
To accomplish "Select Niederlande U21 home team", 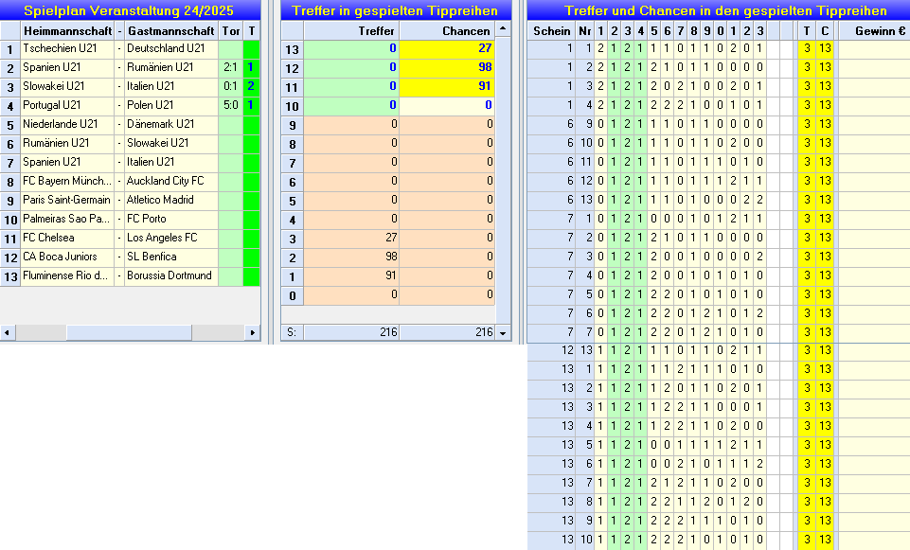I will [x=67, y=124].
